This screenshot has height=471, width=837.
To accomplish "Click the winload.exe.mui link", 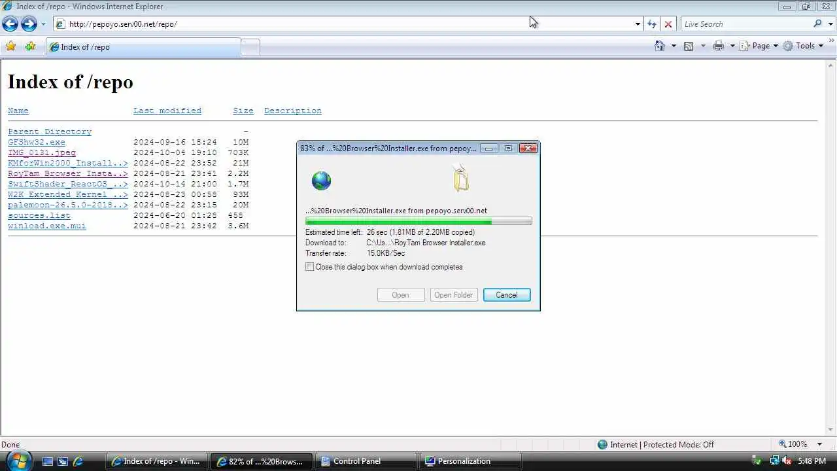I will click(47, 226).
